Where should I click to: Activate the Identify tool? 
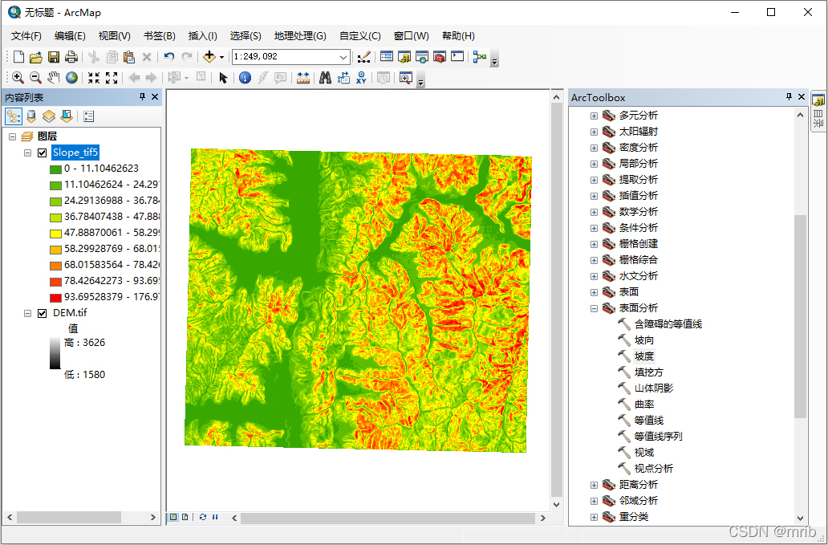[x=245, y=78]
